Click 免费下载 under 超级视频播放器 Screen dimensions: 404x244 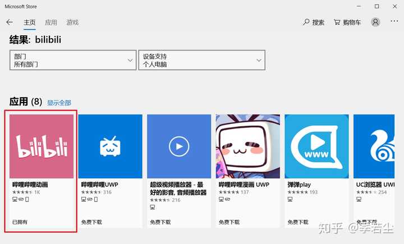[x=160, y=222]
